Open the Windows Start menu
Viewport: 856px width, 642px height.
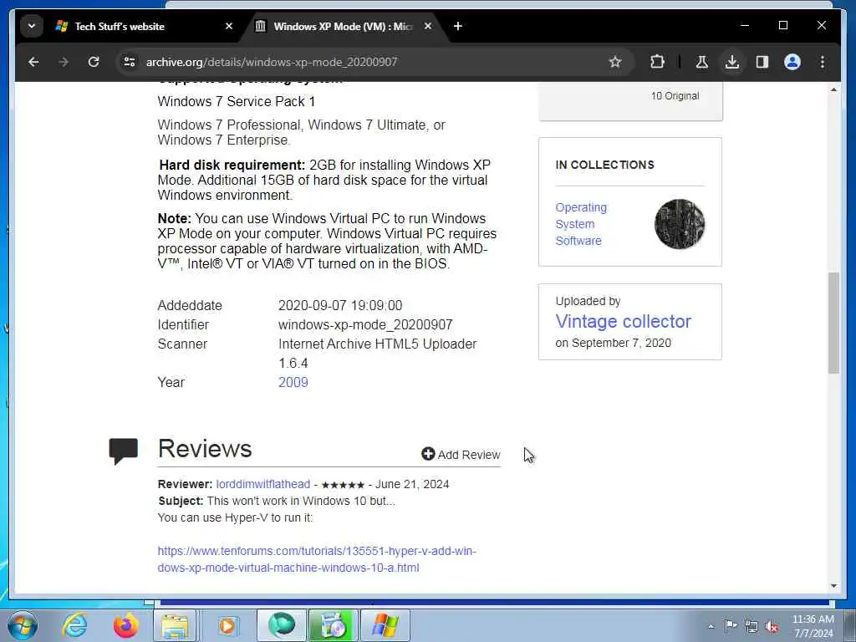[23, 625]
